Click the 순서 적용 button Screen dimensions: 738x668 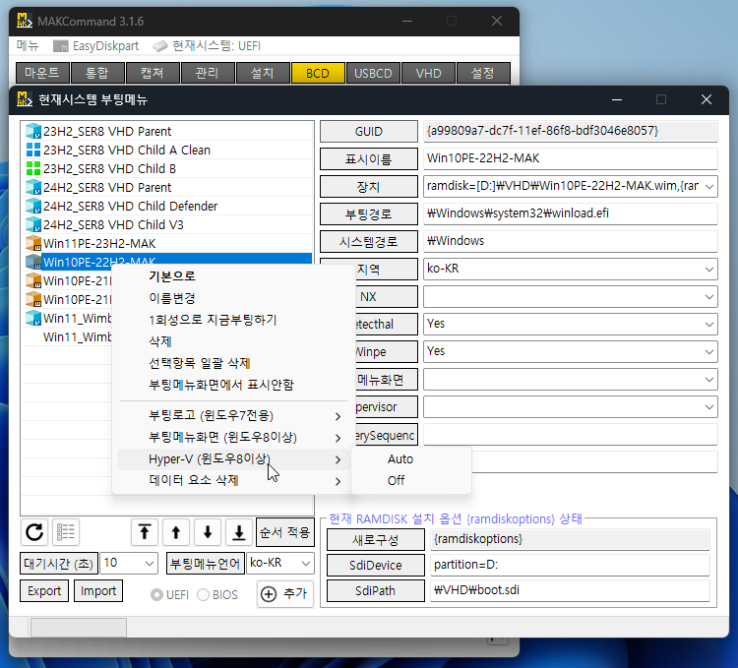[x=284, y=532]
